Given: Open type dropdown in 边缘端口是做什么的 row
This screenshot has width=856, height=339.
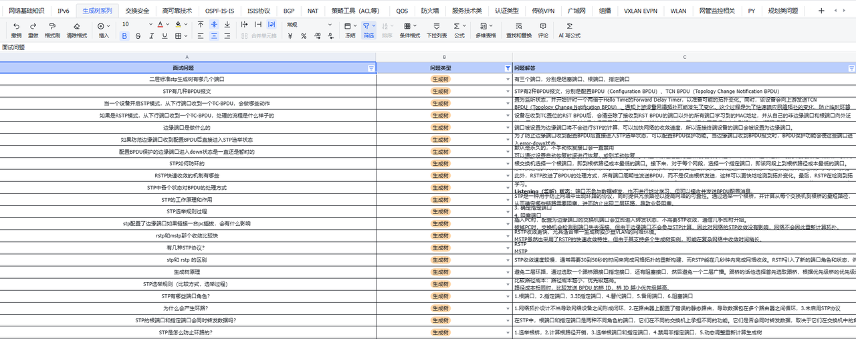Looking at the screenshot, I should [x=508, y=127].
